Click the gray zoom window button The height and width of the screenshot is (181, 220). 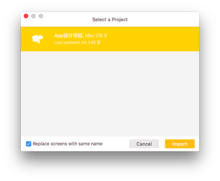point(41,16)
